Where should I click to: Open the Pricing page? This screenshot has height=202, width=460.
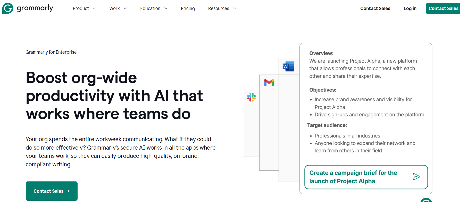[188, 8]
